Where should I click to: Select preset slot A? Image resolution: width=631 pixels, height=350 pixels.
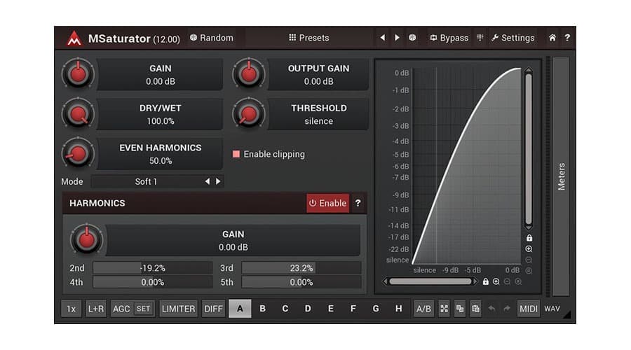pyautogui.click(x=240, y=309)
